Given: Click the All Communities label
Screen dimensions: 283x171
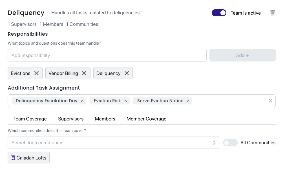Looking at the screenshot, I should click(258, 143).
